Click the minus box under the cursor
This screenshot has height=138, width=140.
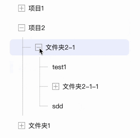pos(39,47)
